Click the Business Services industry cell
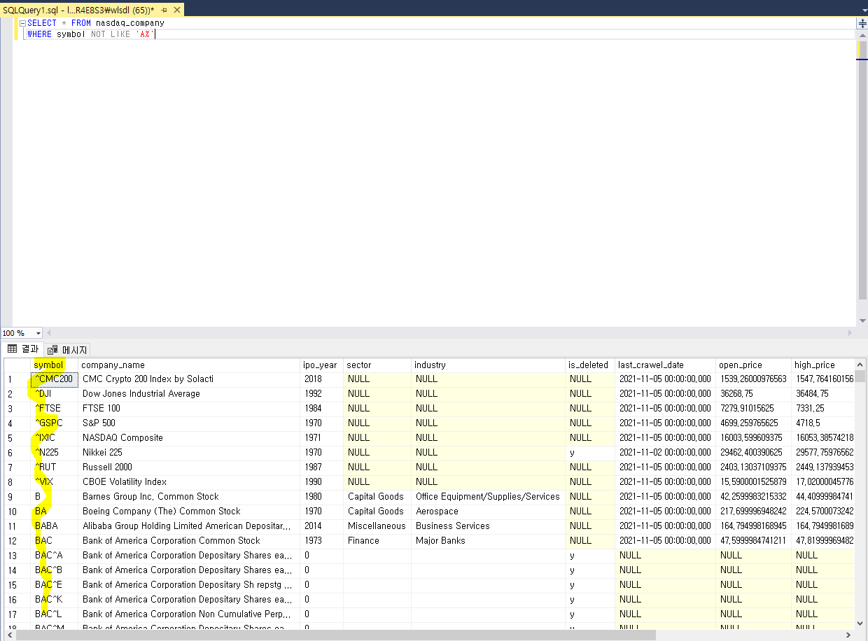 click(x=488, y=526)
